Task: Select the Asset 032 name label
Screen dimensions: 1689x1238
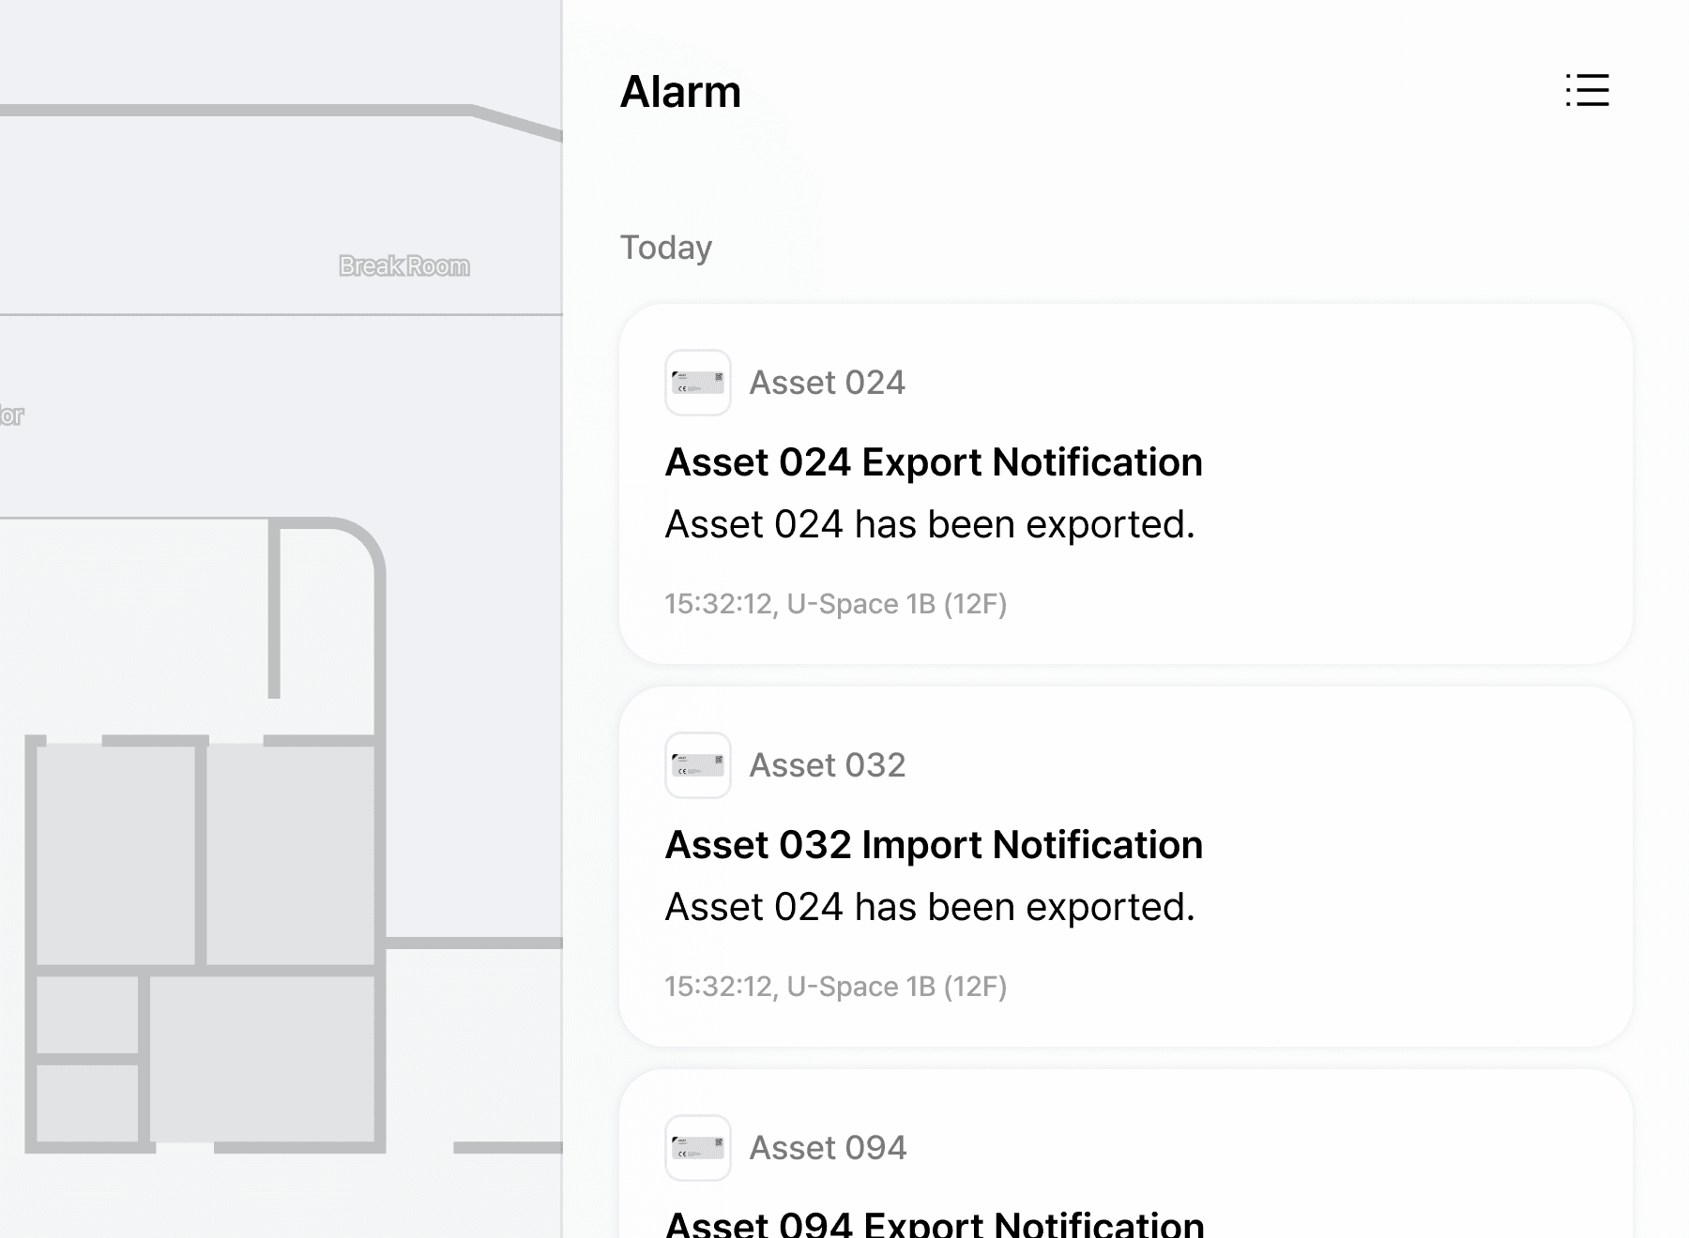Action: coord(827,765)
